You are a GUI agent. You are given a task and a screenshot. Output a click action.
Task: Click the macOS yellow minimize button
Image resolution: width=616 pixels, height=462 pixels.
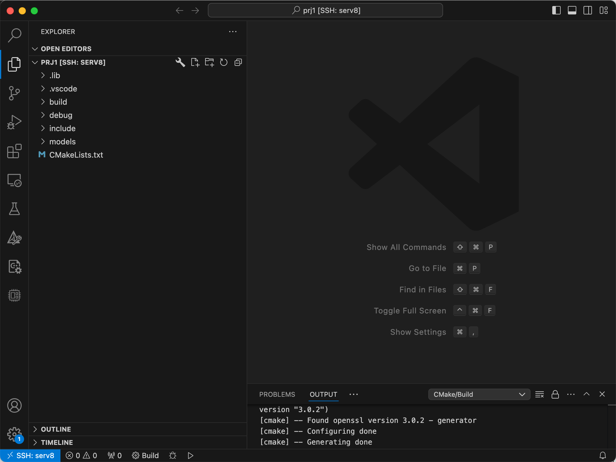(x=22, y=11)
